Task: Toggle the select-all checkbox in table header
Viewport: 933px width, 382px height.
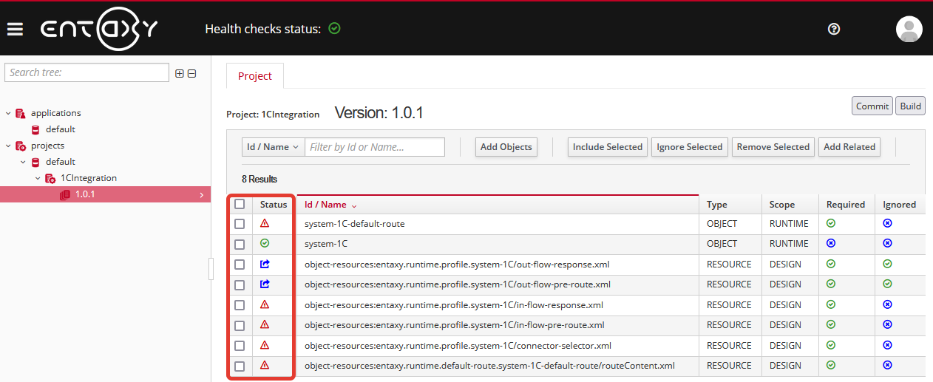Action: [x=240, y=205]
